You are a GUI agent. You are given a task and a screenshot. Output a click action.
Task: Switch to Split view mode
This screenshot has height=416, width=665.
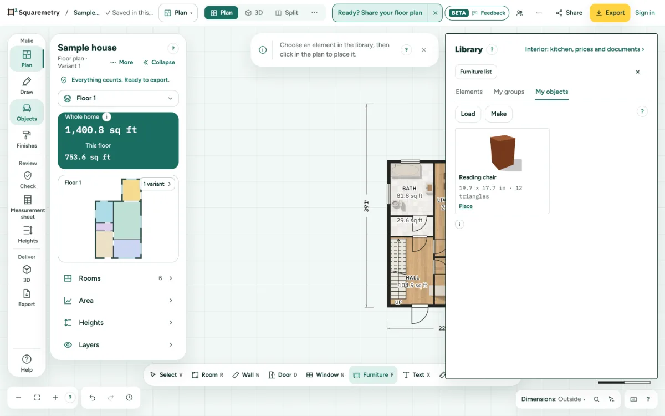pyautogui.click(x=287, y=13)
